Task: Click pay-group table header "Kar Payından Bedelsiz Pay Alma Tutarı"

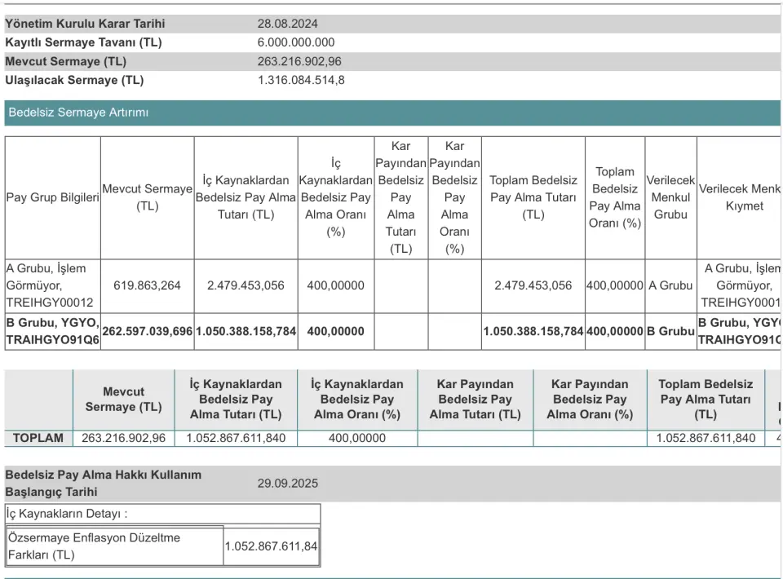Action: point(401,197)
